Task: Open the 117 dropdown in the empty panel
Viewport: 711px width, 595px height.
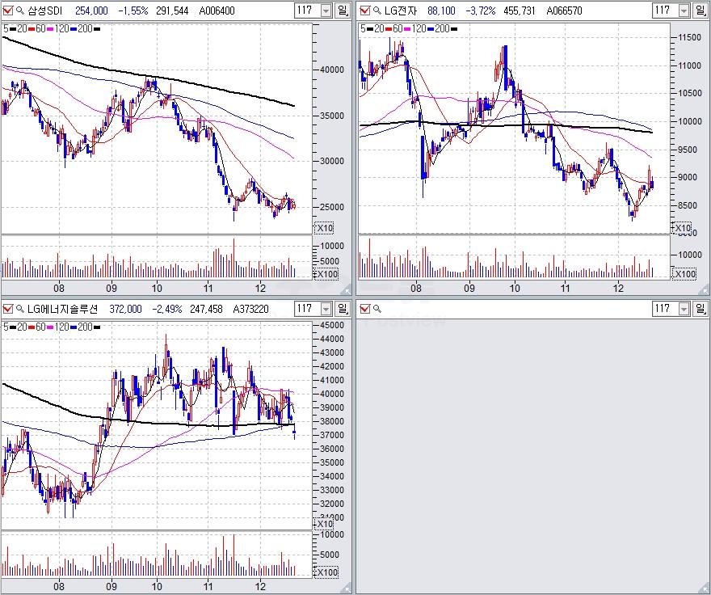Action: pos(684,308)
